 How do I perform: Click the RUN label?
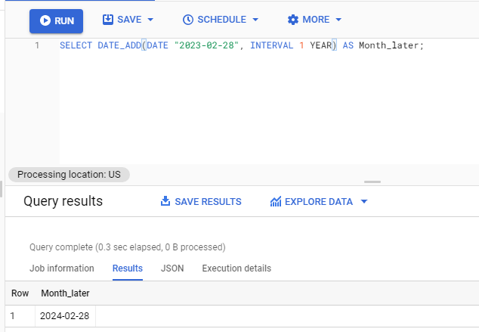coord(64,20)
